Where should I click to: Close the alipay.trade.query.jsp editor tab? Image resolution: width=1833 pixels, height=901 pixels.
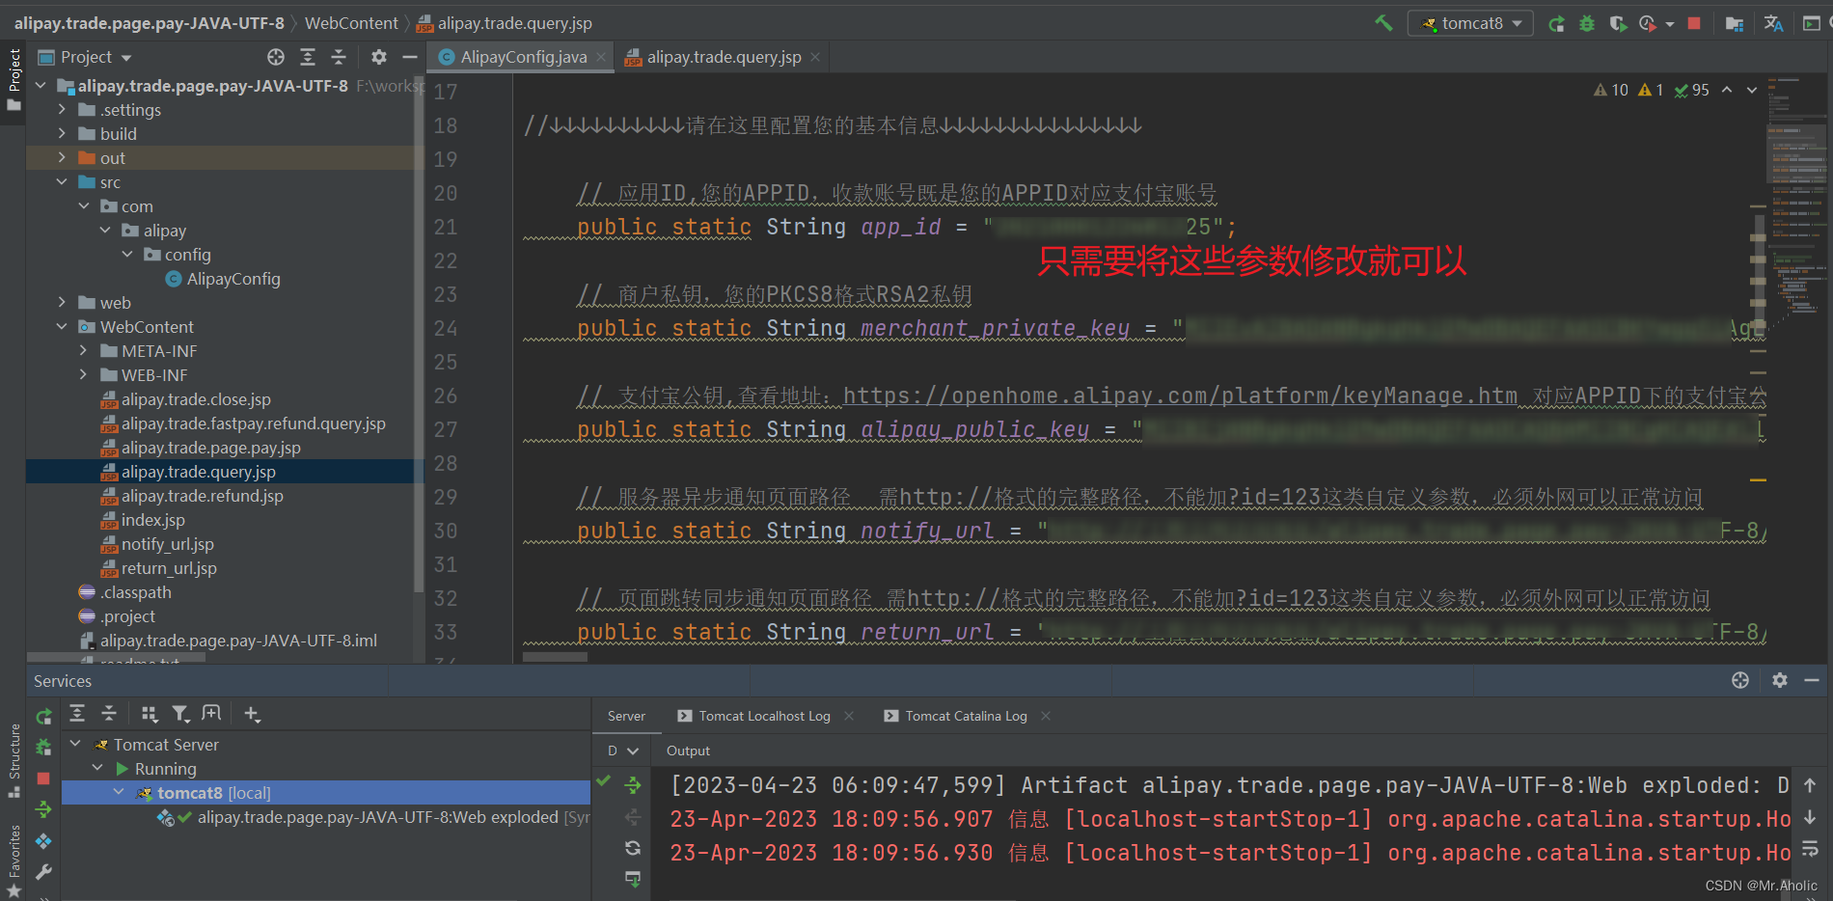click(815, 57)
